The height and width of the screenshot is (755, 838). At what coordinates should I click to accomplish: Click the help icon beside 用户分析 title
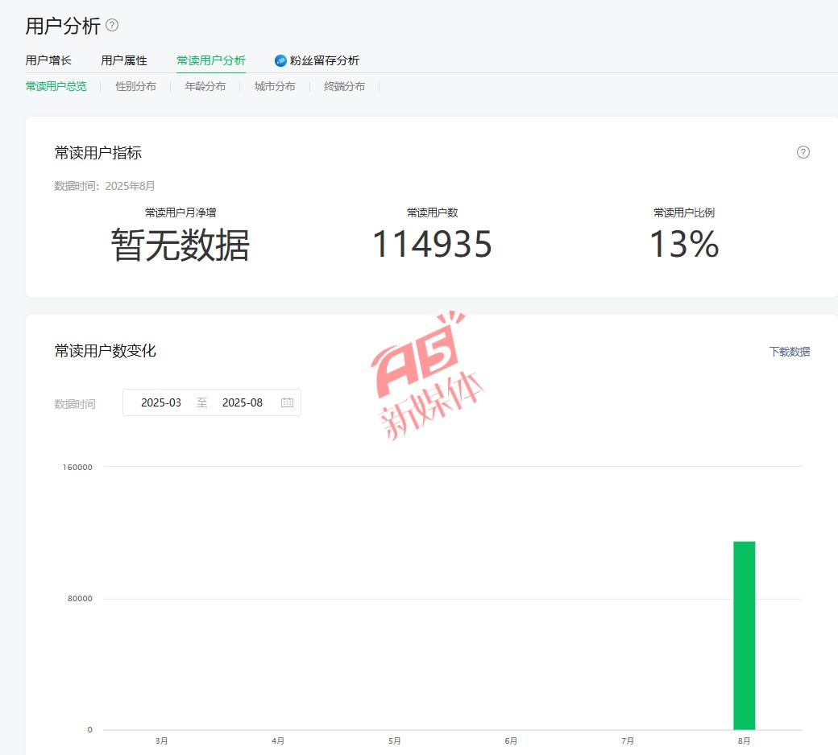click(112, 25)
